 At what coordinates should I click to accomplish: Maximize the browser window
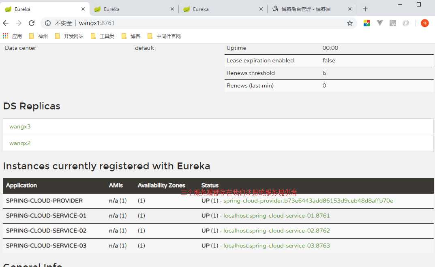[419, 4]
